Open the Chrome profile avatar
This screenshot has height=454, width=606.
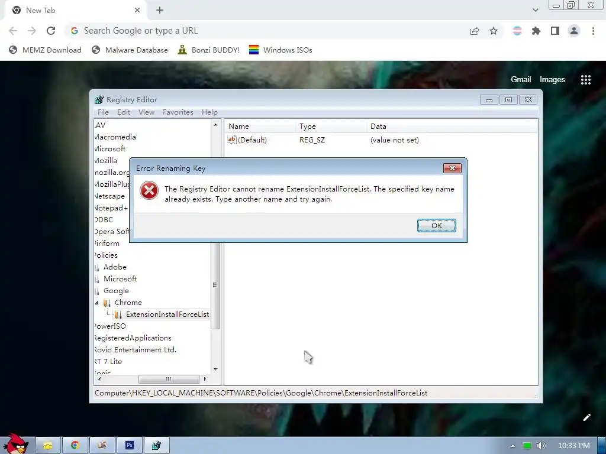tap(574, 31)
